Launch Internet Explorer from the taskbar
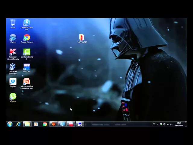 [x=19, y=124]
